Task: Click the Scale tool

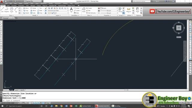Action: point(33,13)
